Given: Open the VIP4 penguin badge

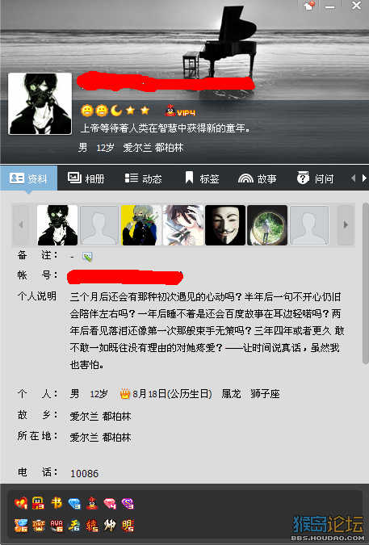Looking at the screenshot, I should tap(179, 111).
